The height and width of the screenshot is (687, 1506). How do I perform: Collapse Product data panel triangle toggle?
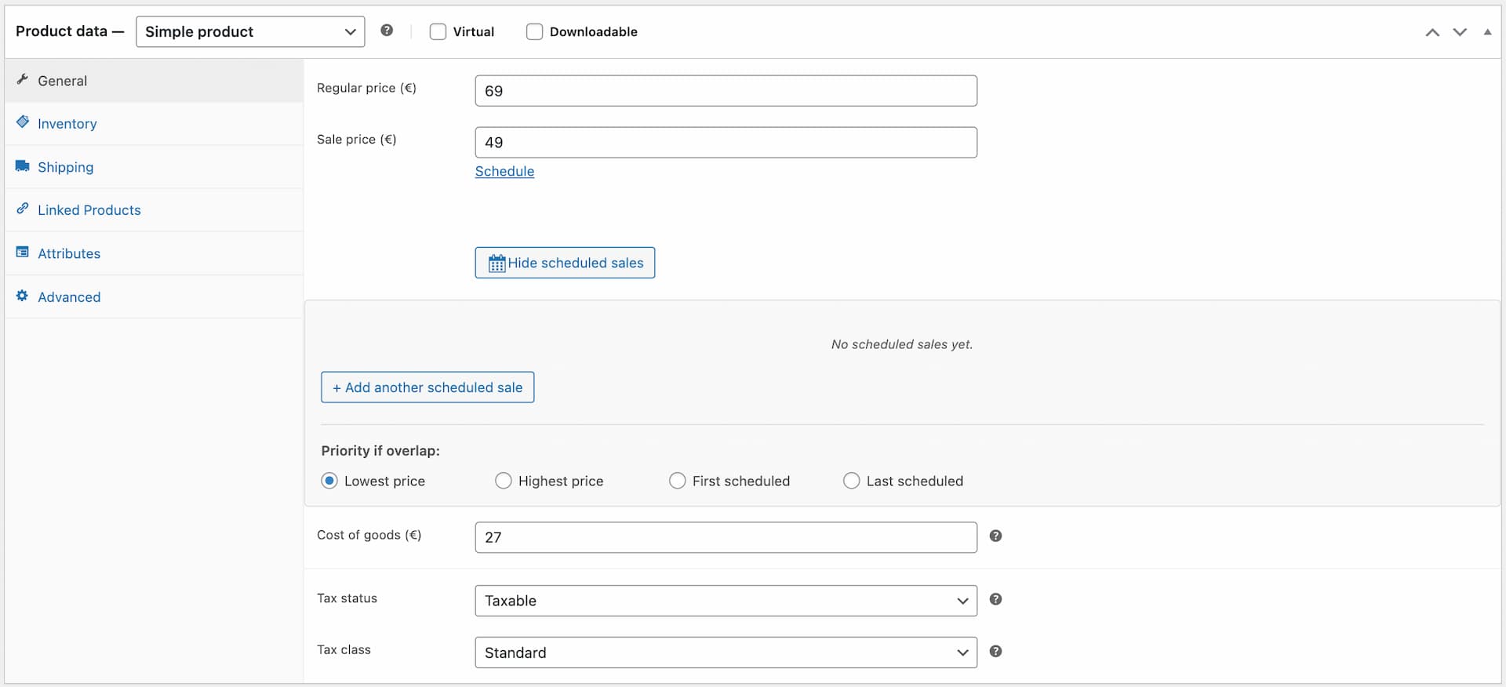point(1487,32)
